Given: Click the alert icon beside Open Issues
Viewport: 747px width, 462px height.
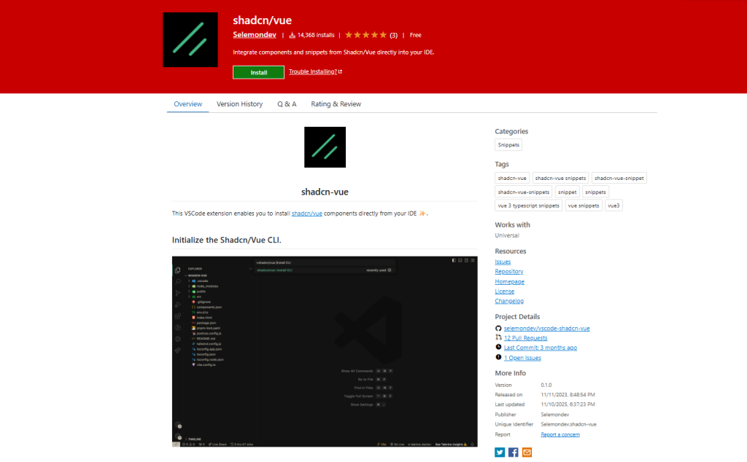Looking at the screenshot, I should 498,357.
